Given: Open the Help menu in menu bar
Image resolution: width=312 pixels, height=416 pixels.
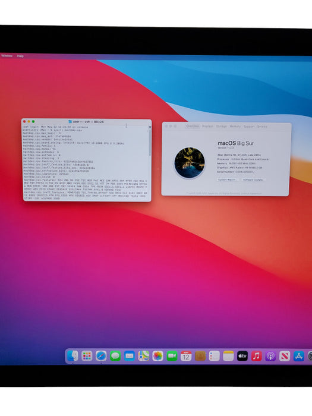Looking at the screenshot, I should pyautogui.click(x=20, y=56).
